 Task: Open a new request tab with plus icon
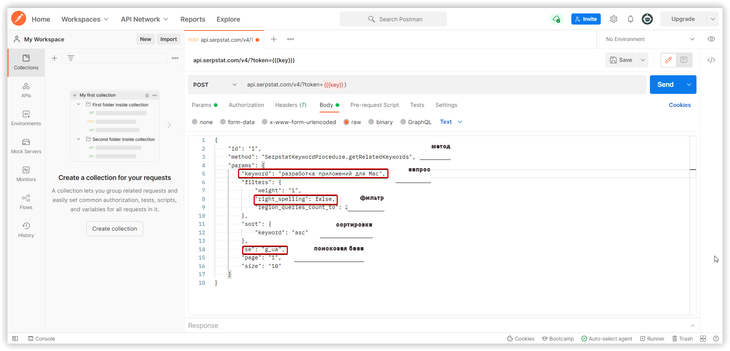pos(274,39)
